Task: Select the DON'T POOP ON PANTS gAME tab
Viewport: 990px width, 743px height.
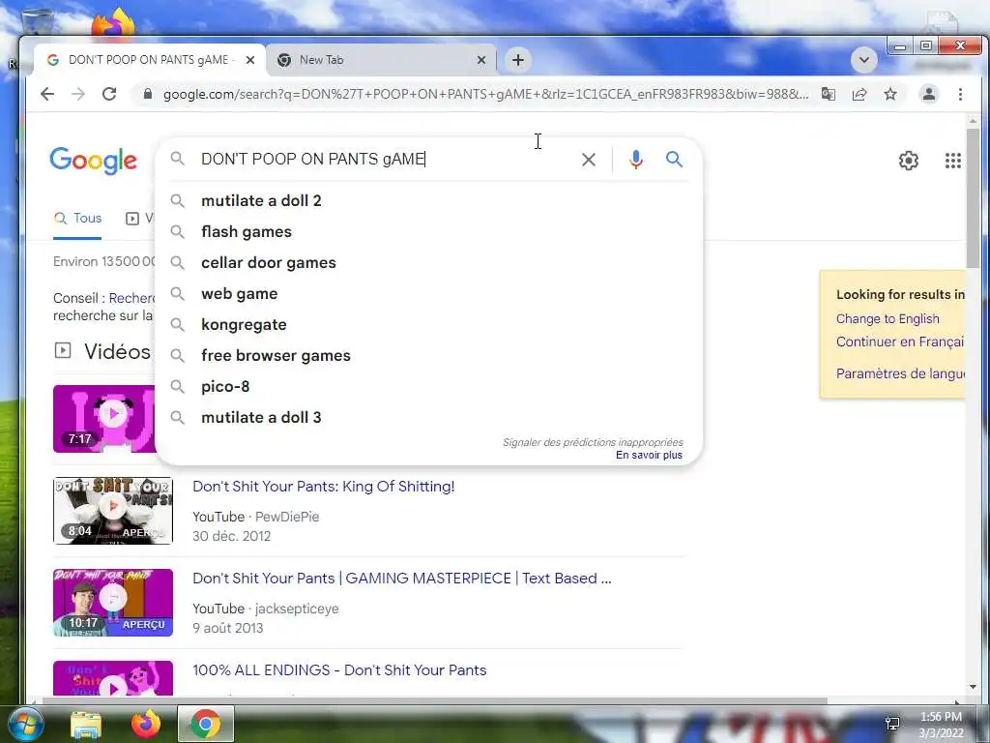Action: coord(150,60)
